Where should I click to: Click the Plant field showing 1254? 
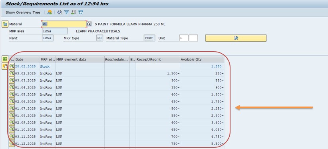pyautogui.click(x=48, y=38)
